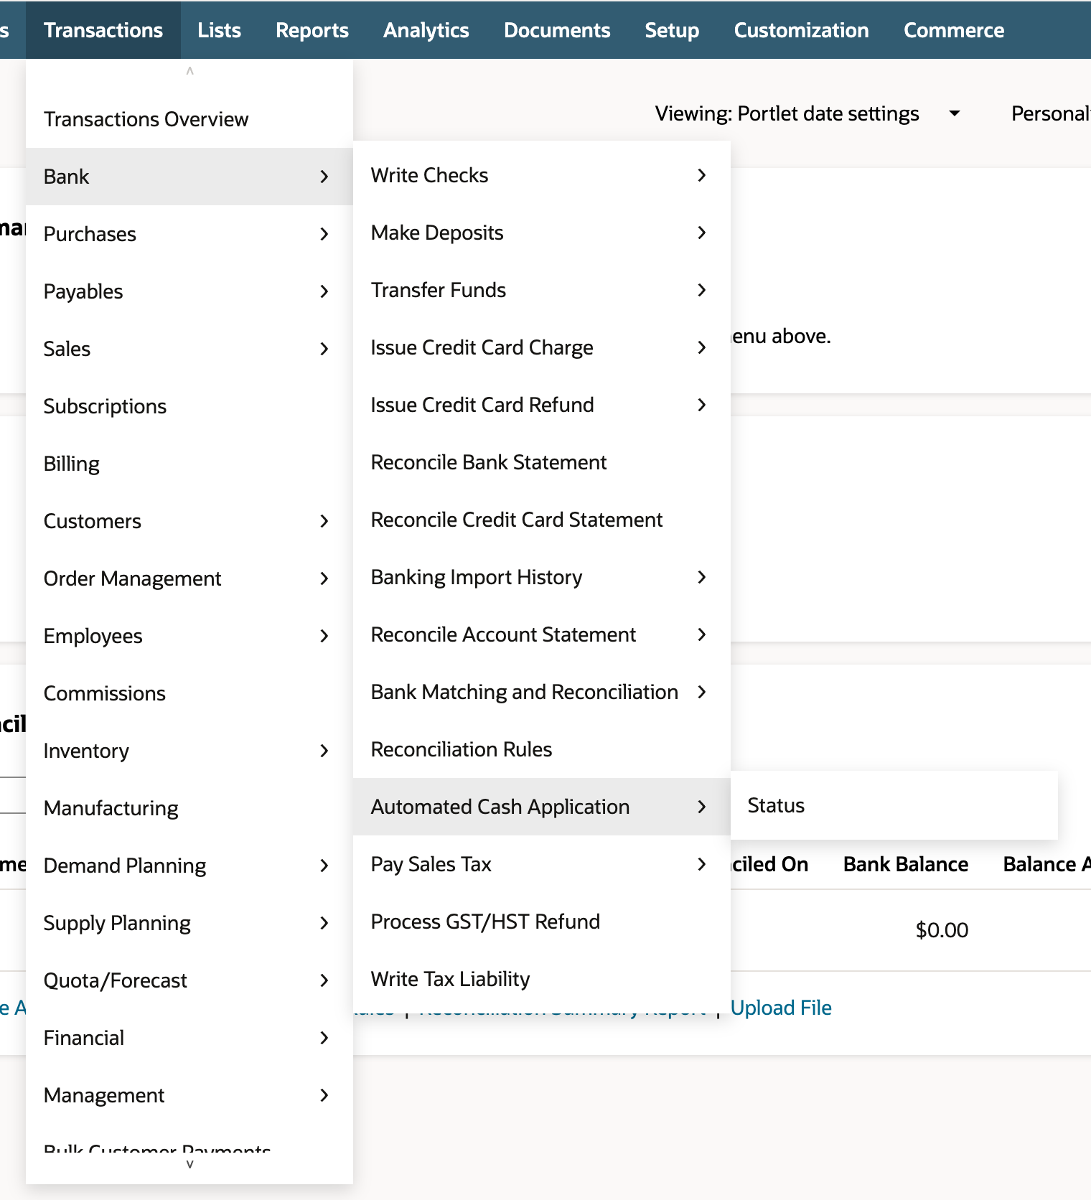Screen dimensions: 1091x1200
Task: Expand the Customers submenu
Action: 189,521
